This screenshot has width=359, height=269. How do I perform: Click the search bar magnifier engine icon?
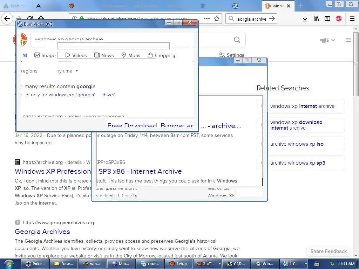click(x=231, y=19)
